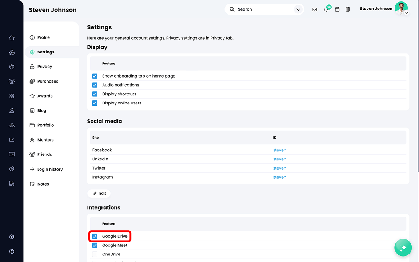Open the help question mark icon

(x=12, y=251)
